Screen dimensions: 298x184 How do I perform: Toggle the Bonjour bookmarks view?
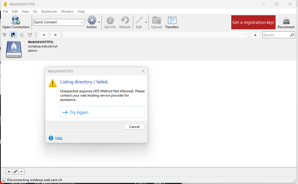30,35
